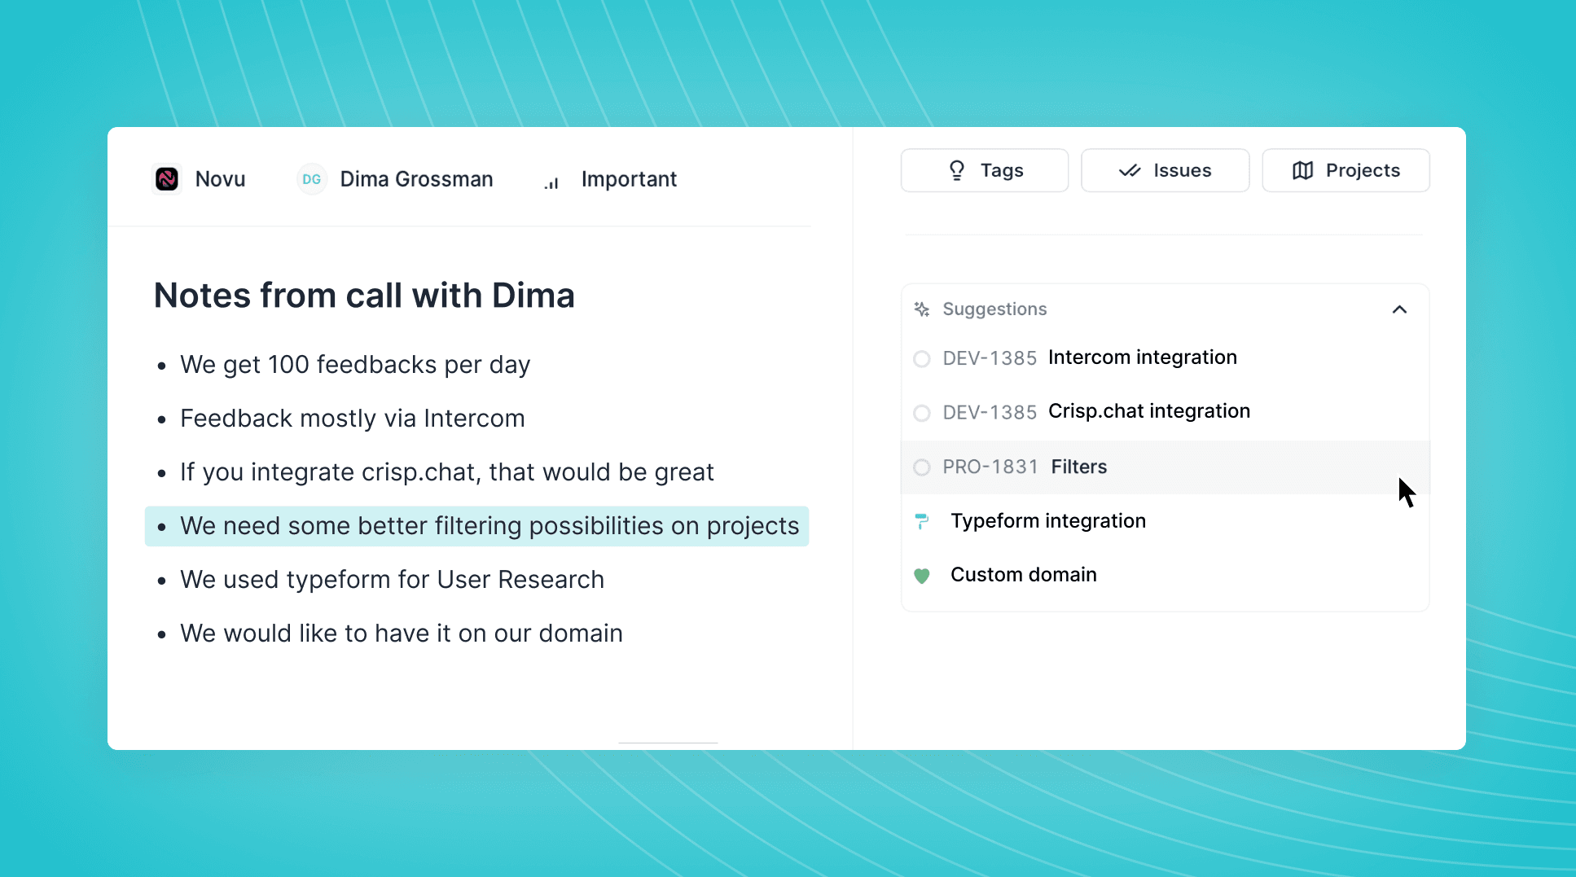
Task: Select the Crisp.chat integration radio circle
Action: pos(922,413)
